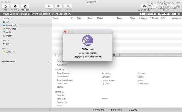Viewport: 182px width, 112px height.
Task: Click the blue Downloading arrow icon
Action: (4, 25)
